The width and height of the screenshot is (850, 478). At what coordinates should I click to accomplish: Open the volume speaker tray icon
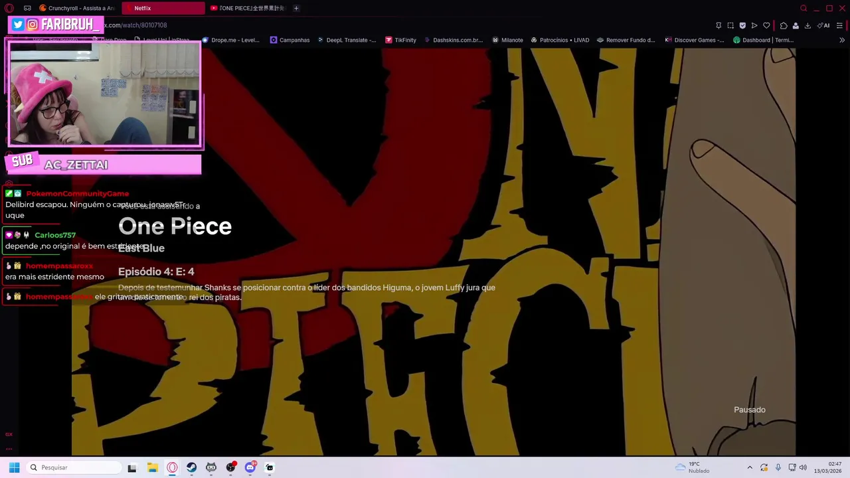tap(803, 467)
